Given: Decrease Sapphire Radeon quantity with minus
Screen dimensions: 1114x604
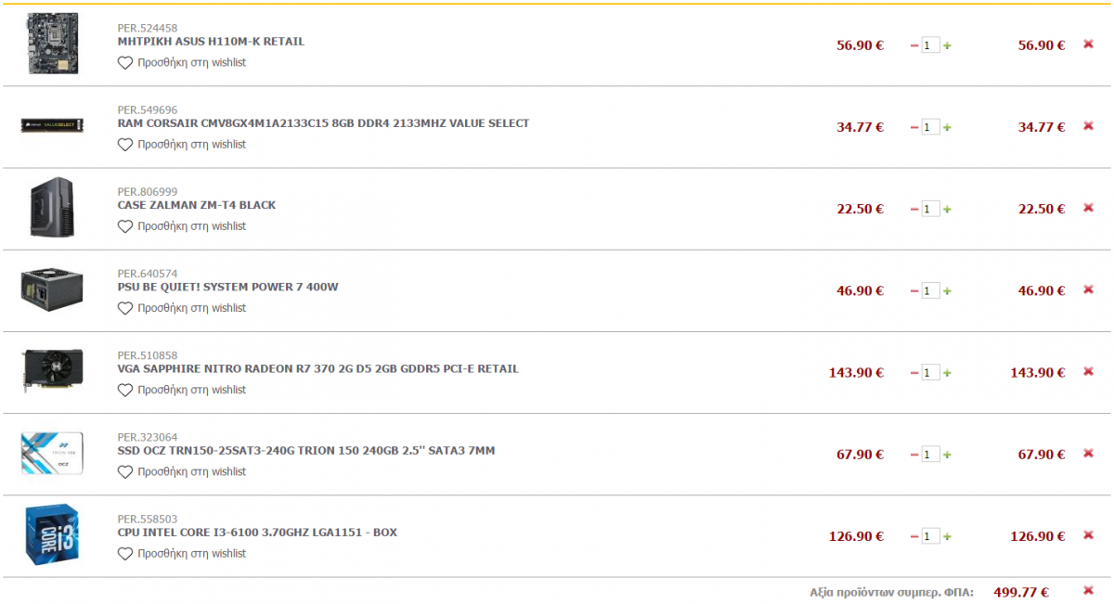Looking at the screenshot, I should [x=914, y=373].
